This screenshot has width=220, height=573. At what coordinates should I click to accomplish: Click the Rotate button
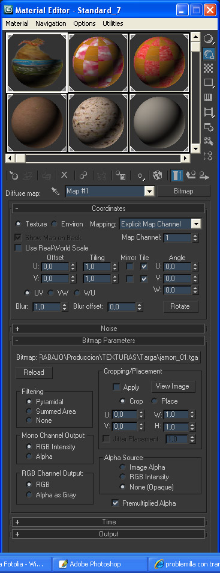coord(180,306)
